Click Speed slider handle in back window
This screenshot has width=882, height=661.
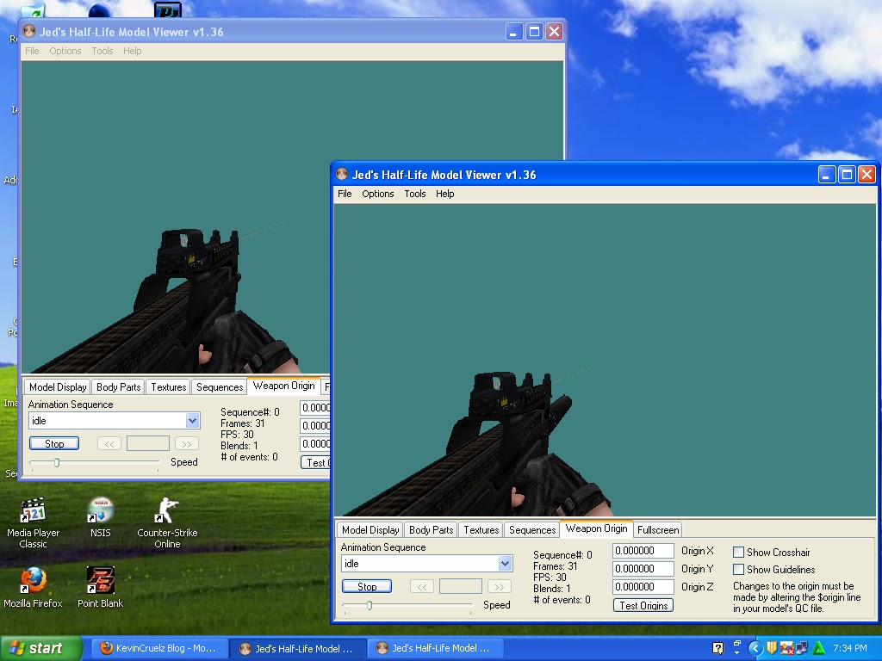57,462
